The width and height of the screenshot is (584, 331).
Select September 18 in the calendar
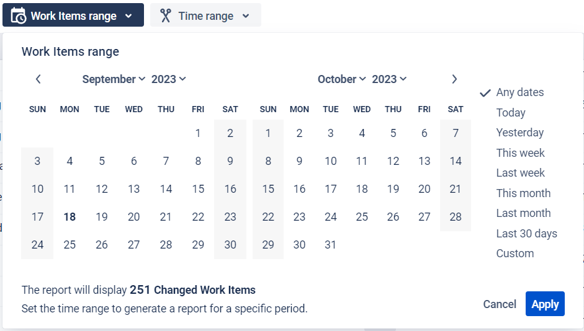pyautogui.click(x=70, y=217)
